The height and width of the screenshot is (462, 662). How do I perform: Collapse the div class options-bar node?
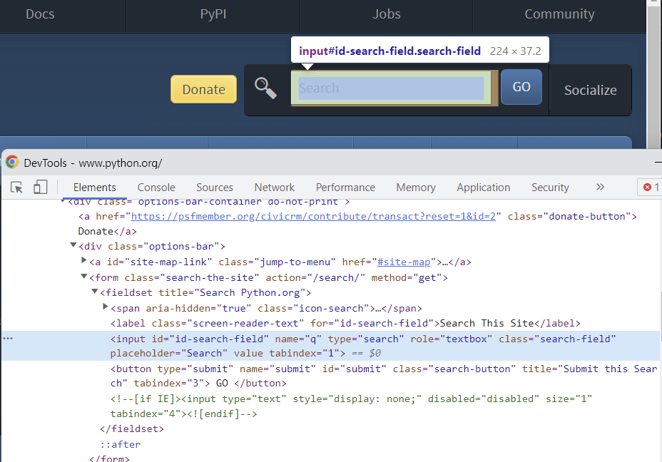[x=73, y=245]
